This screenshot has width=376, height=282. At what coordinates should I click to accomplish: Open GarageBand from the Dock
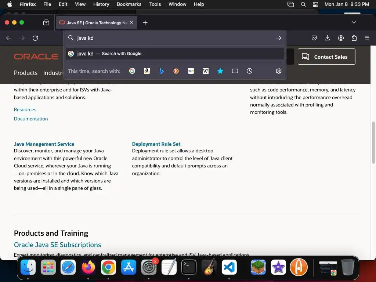click(x=209, y=267)
